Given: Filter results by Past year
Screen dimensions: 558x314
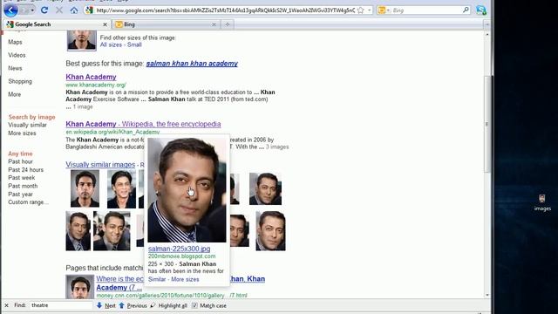Looking at the screenshot, I should coord(20,194).
